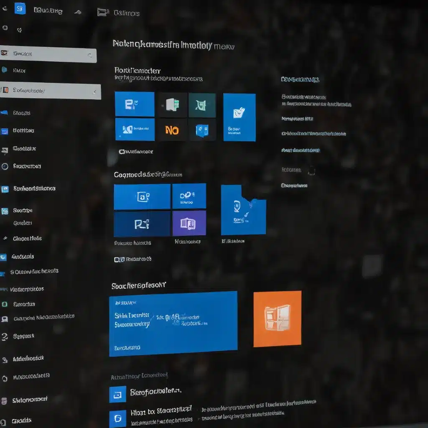Click the header title text next to monitor icon
This screenshot has width=428, height=428.
[127, 13]
